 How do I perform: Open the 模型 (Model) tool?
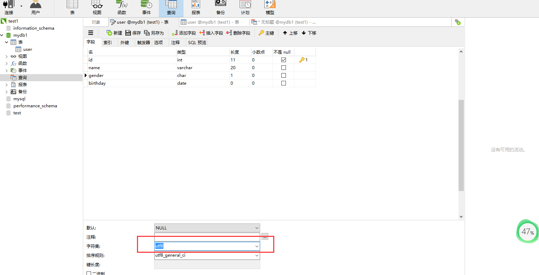270,6
